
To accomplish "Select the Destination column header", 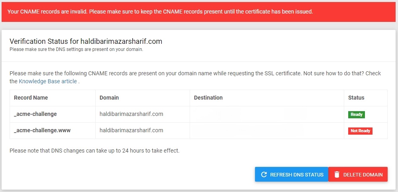I will (208, 98).
